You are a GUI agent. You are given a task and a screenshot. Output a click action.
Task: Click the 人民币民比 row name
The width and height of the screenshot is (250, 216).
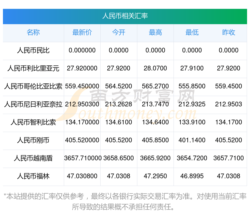click(33, 50)
